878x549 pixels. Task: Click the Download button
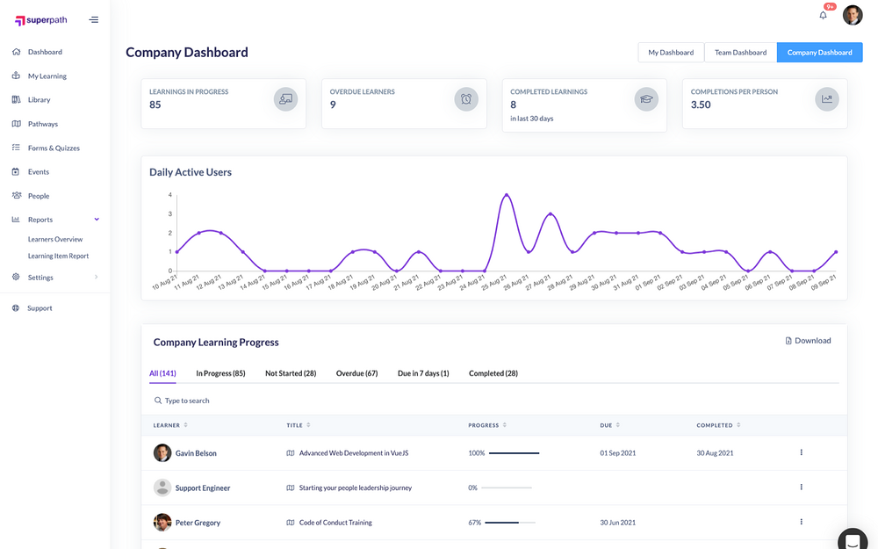[x=808, y=341]
